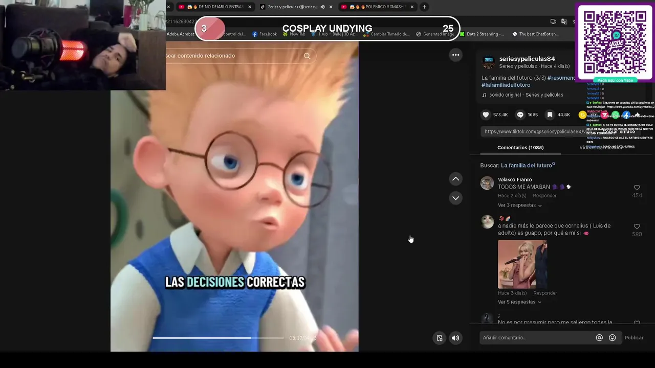Open 'sonido original - Series y películas' link
Viewport: 655px width, 368px height.
point(526,95)
